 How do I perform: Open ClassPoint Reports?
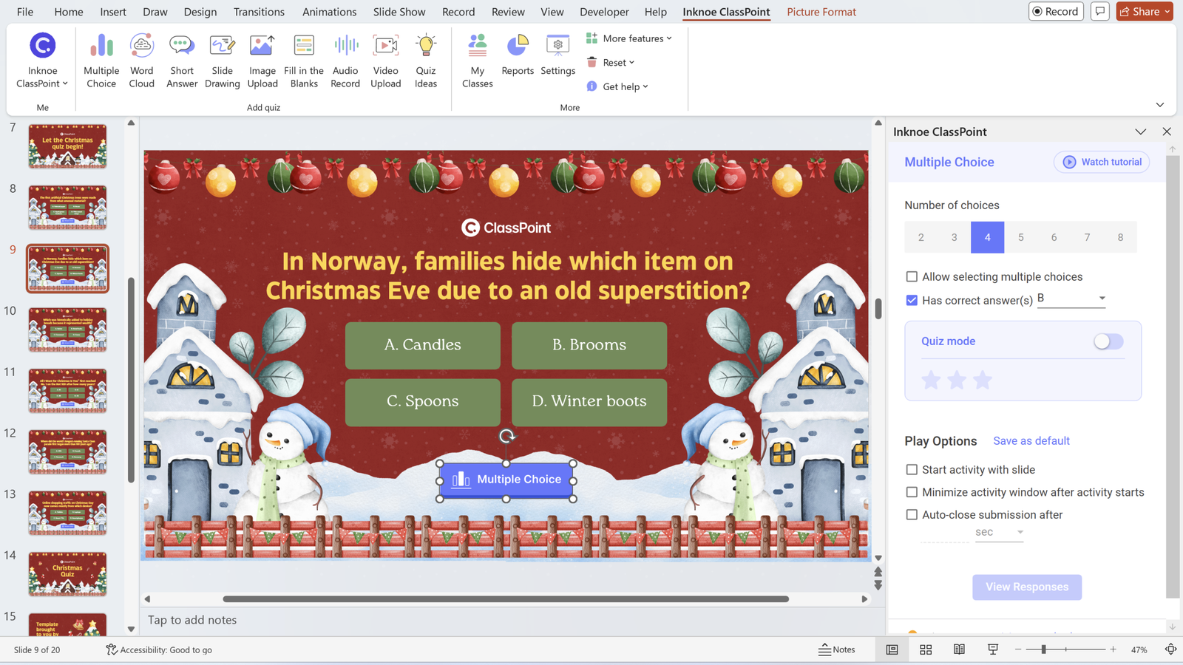point(518,56)
